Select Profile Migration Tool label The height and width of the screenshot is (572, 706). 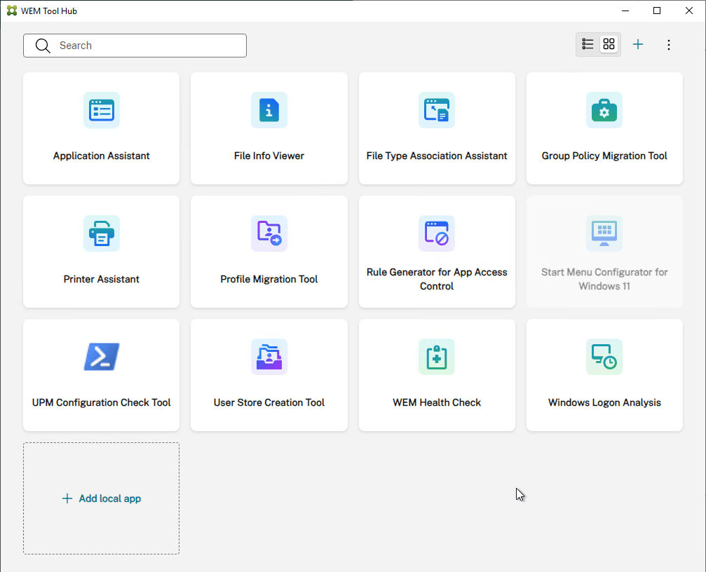point(269,279)
